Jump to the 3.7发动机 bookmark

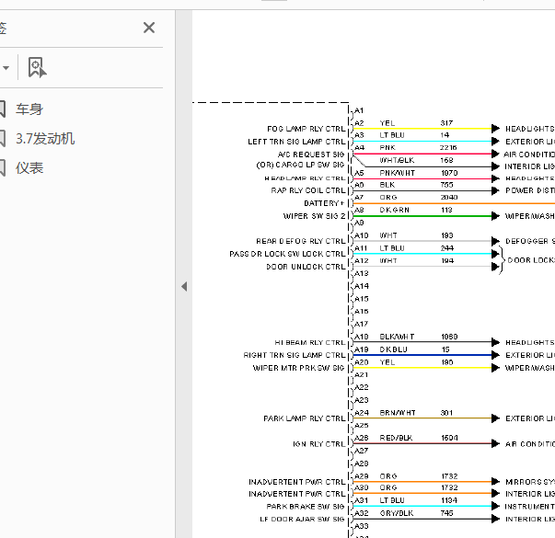pos(45,138)
